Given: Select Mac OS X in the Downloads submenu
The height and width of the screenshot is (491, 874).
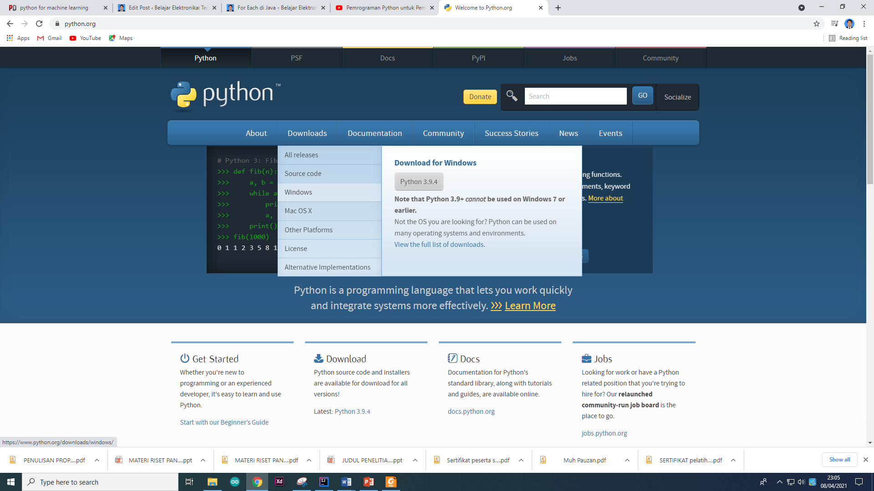Looking at the screenshot, I should click(x=330, y=211).
